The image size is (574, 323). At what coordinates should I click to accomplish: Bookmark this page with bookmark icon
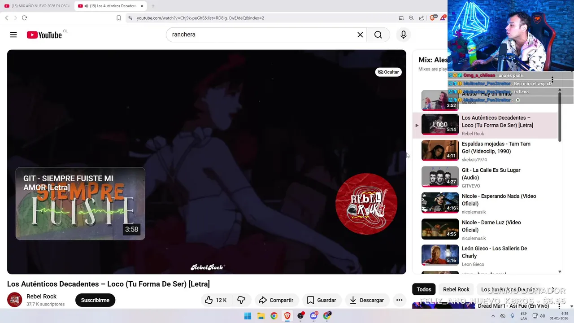(x=118, y=18)
